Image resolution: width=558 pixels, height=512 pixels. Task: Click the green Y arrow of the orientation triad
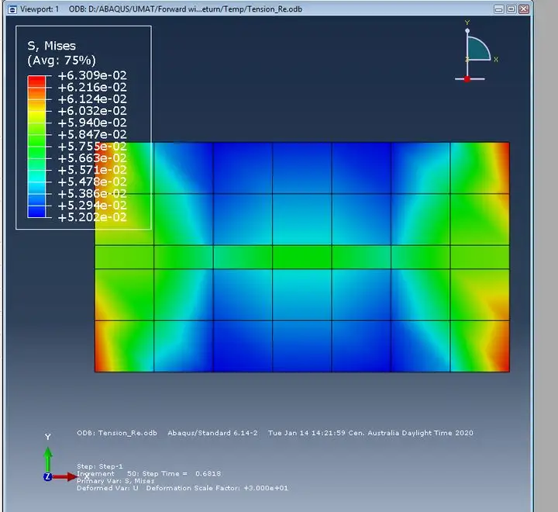(48, 459)
